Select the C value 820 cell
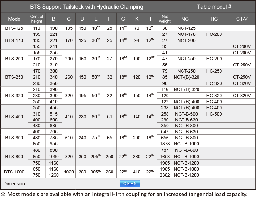This screenshot has width=256, height=199. point(69,157)
